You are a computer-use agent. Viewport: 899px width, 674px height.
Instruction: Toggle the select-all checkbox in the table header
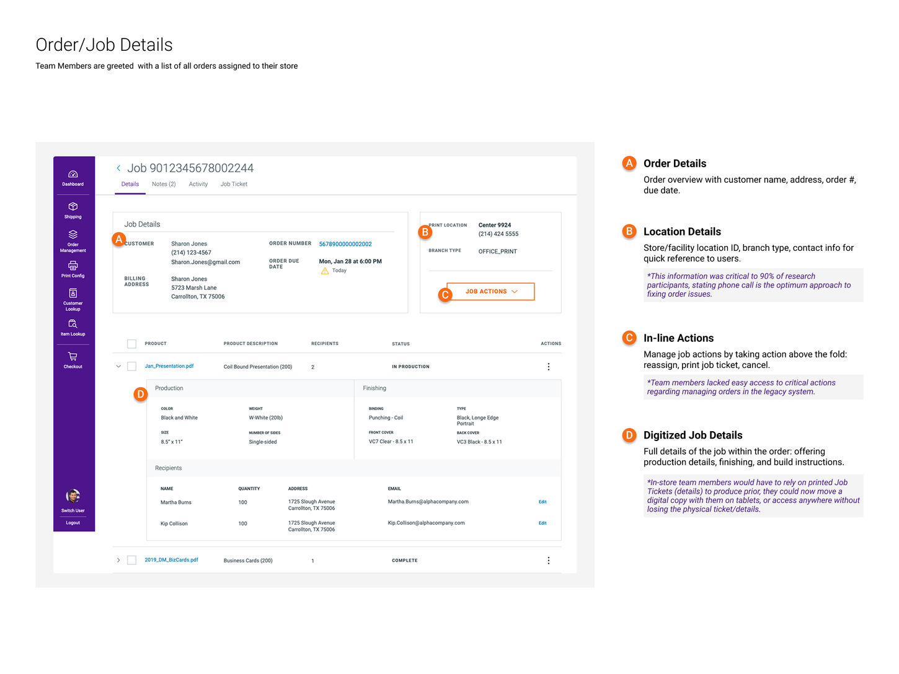131,344
